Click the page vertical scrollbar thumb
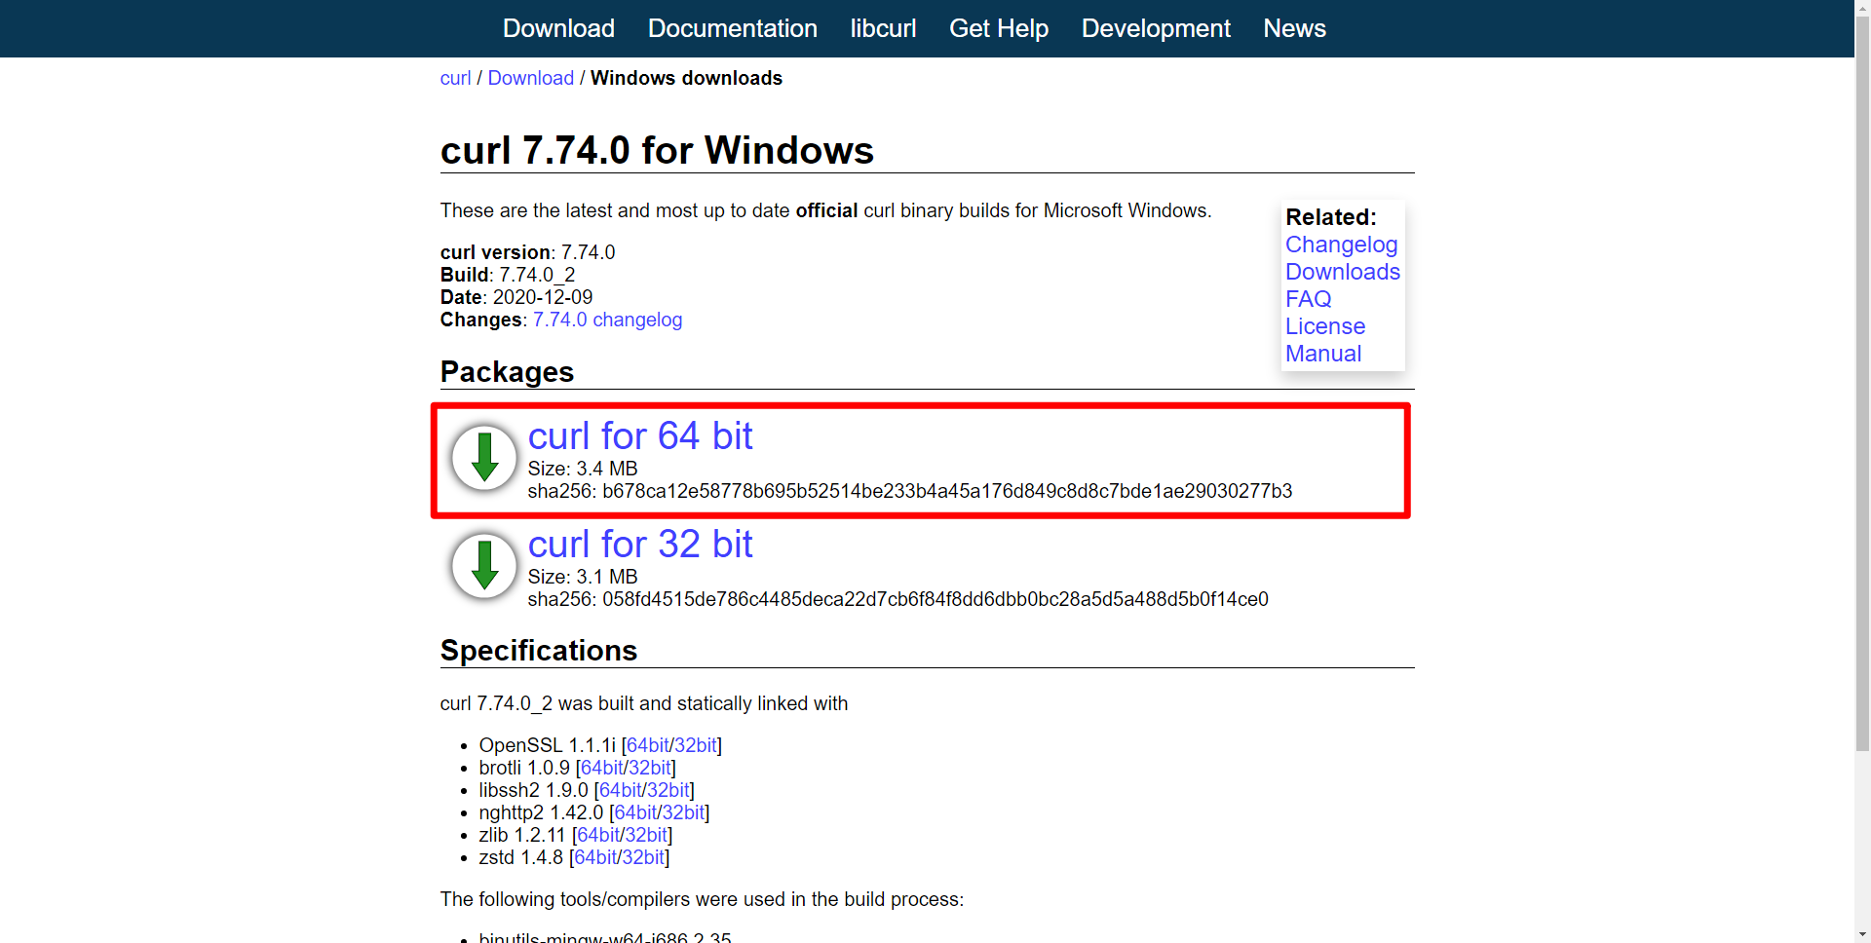The image size is (1871, 943). pyautogui.click(x=1862, y=385)
